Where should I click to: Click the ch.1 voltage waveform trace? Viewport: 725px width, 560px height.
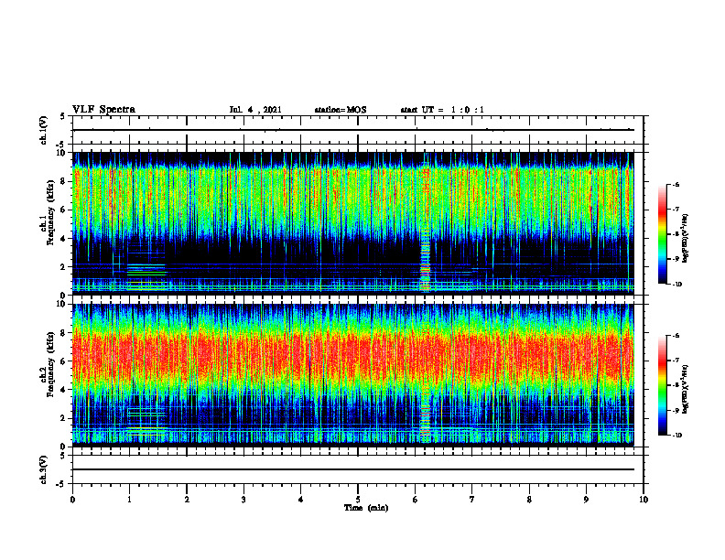pos(353,130)
